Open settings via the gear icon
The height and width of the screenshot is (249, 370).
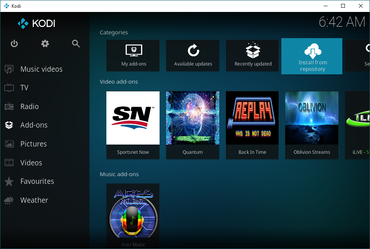click(45, 44)
